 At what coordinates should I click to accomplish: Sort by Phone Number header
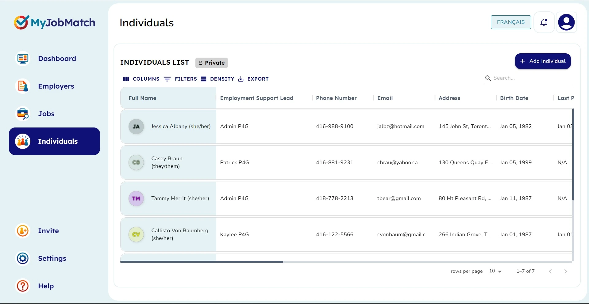[336, 98]
